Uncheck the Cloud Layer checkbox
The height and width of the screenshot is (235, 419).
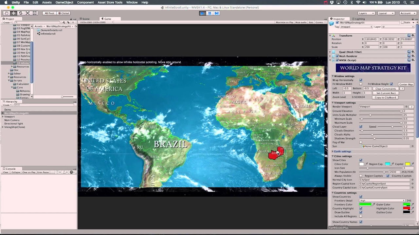pos(361,127)
